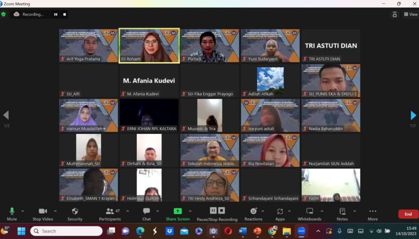Open the Chat panel

pos(146,211)
